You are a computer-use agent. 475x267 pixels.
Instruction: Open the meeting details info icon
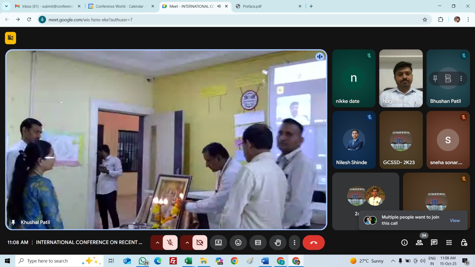point(404,243)
